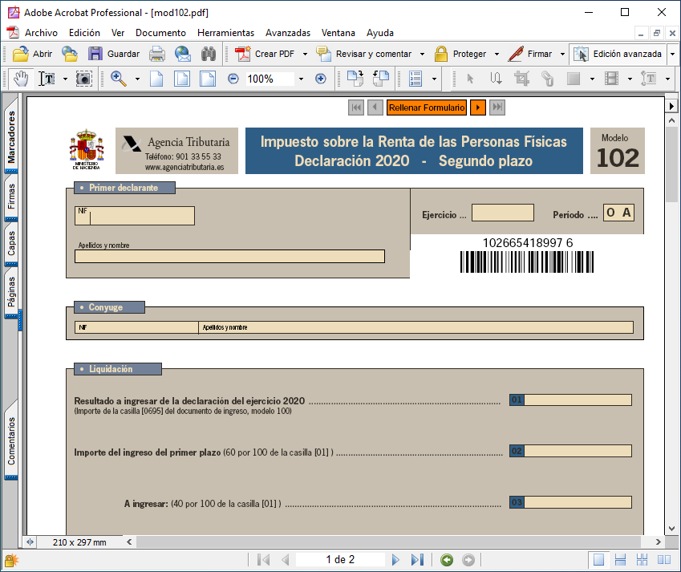
Task: Select the zoom magnifier tool
Action: pos(118,79)
